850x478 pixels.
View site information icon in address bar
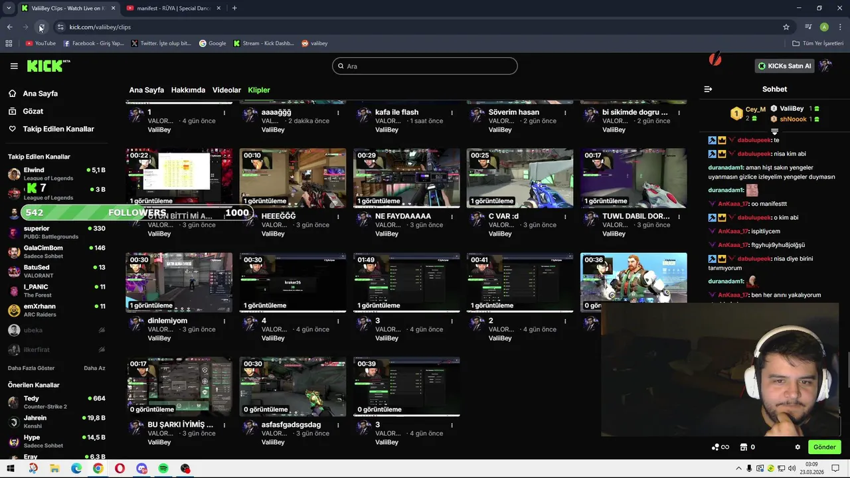[x=60, y=27]
